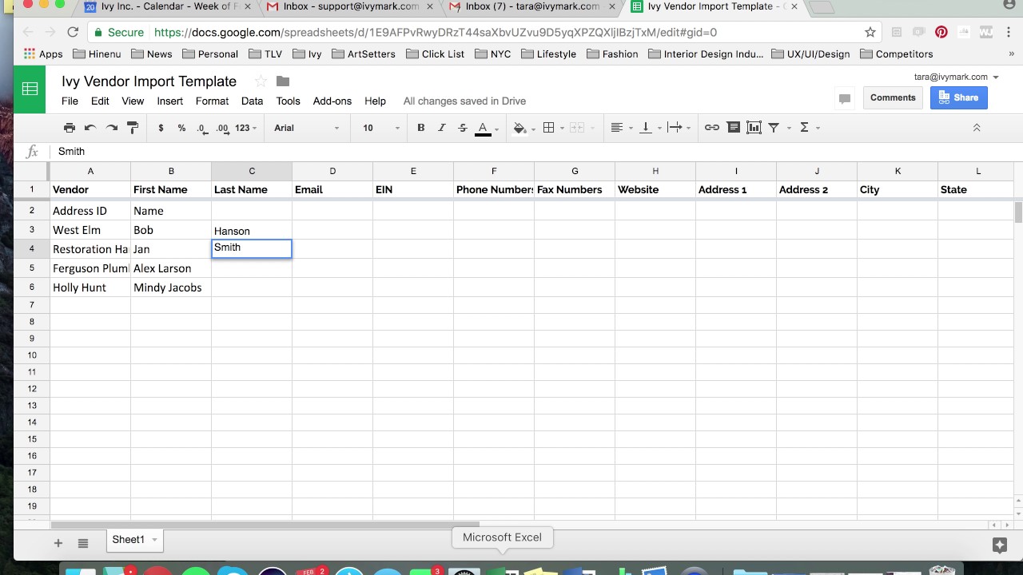Screen dimensions: 1023x575
Task: Open the text wrapping dropdown
Action: coord(679,128)
